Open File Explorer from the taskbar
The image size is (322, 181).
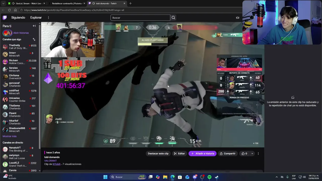click(165, 177)
